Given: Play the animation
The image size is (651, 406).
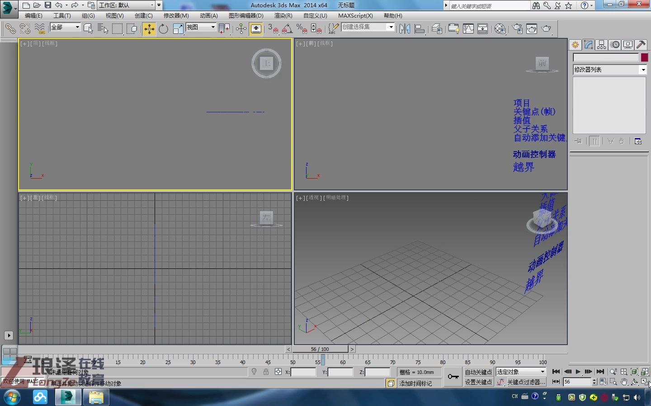Looking at the screenshot, I should [578, 372].
